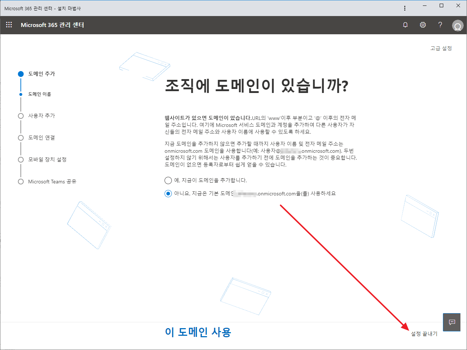
Task: Click the 고급 설정 link
Action: [x=441, y=48]
